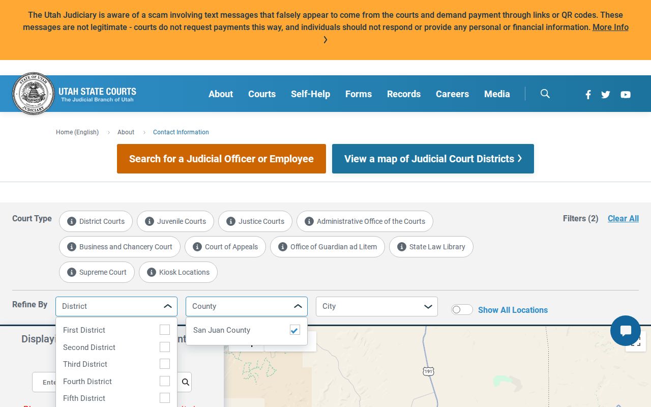
Task: Open the Self-Help menu
Action: pyautogui.click(x=310, y=94)
